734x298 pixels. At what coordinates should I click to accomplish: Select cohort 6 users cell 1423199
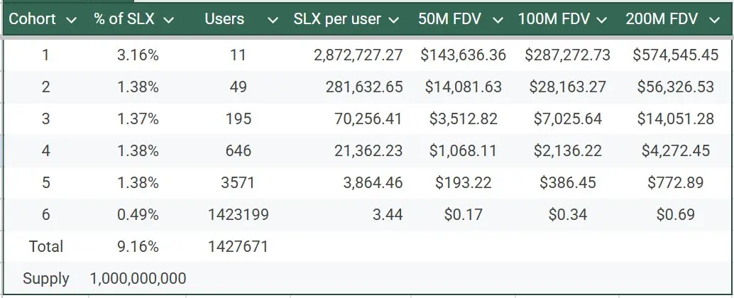click(238, 214)
